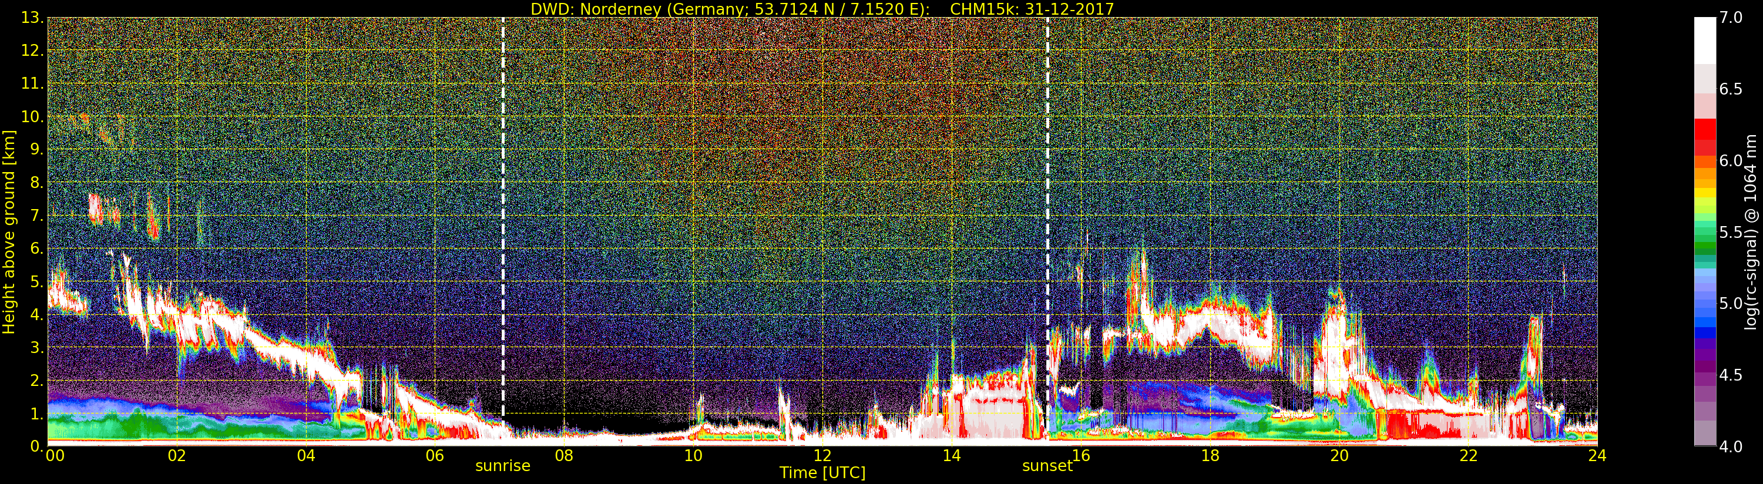Click the '0.' height axis tick label
Image resolution: width=1763 pixels, height=484 pixels.
coord(37,446)
